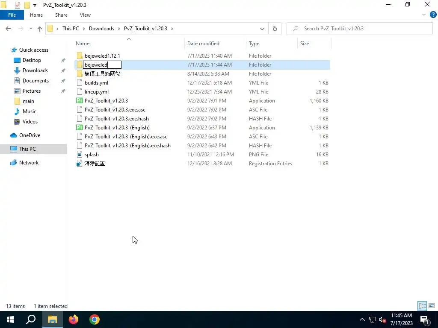Go back with the back arrow

click(x=8, y=29)
